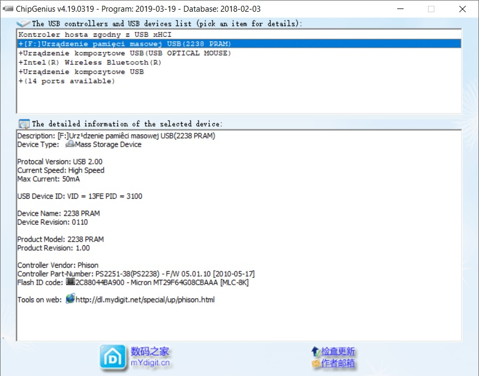This screenshot has width=479, height=376.
Task: Click the 检查更新 check update link
Action: [x=338, y=351]
